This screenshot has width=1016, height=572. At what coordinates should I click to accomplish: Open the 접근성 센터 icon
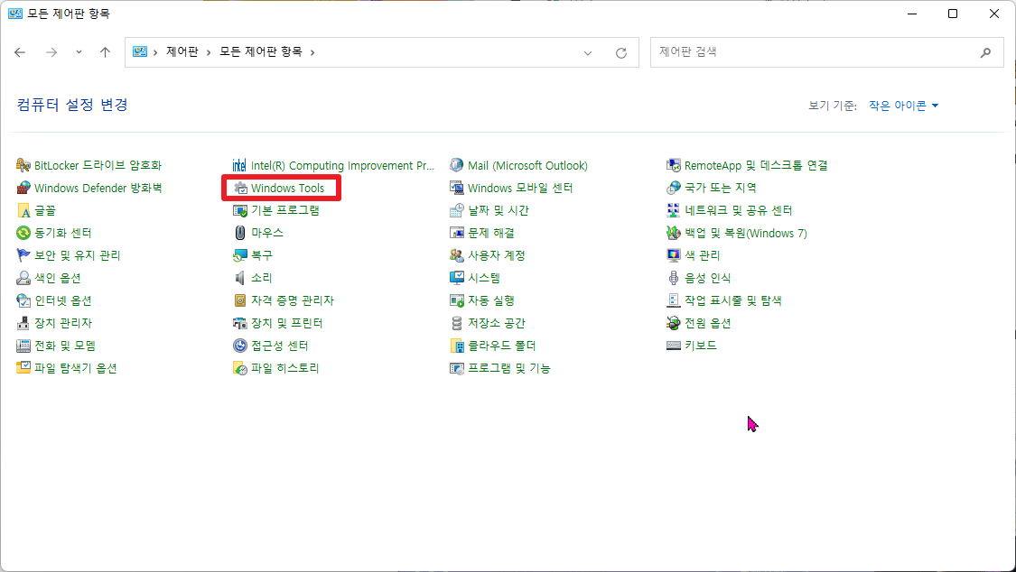[x=240, y=346]
